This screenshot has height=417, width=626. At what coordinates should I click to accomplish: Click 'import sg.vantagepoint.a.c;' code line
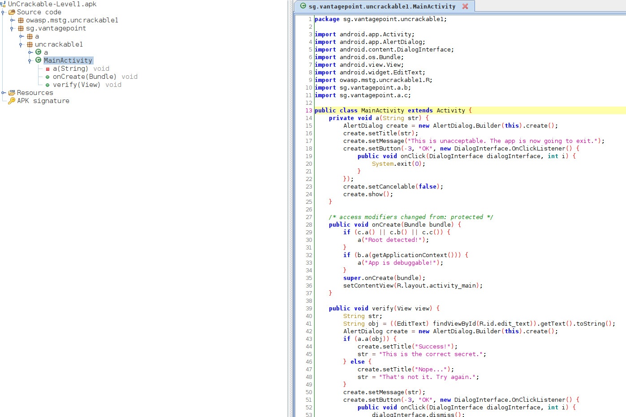point(363,95)
